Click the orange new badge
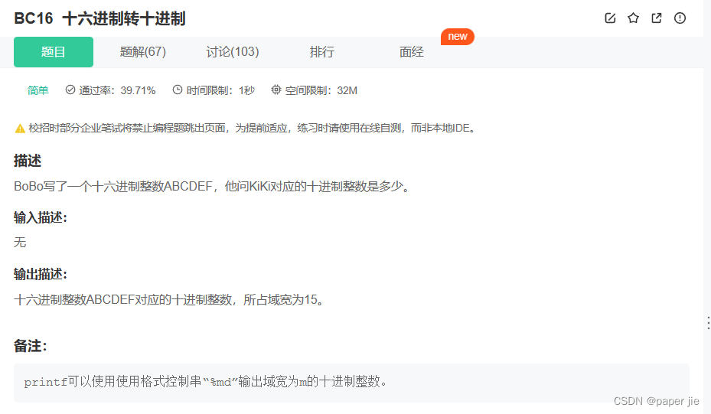The image size is (711, 414). (x=458, y=37)
